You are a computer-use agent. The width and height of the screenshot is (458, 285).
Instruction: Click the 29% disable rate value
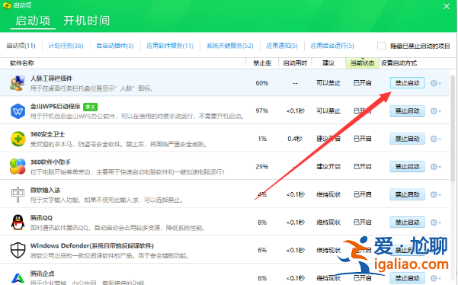pyautogui.click(x=262, y=167)
